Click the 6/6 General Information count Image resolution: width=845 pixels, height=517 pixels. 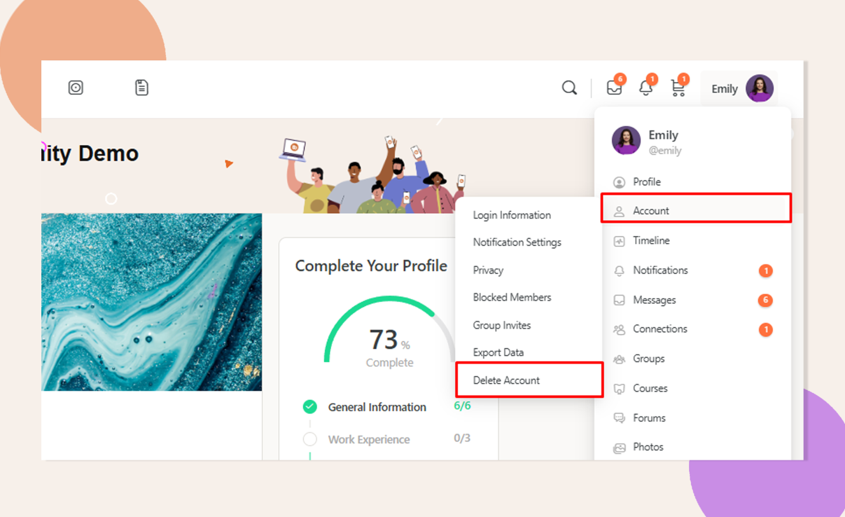pos(463,406)
